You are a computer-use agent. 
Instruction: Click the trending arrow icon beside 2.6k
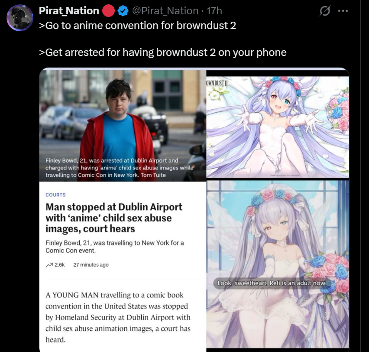pos(49,265)
